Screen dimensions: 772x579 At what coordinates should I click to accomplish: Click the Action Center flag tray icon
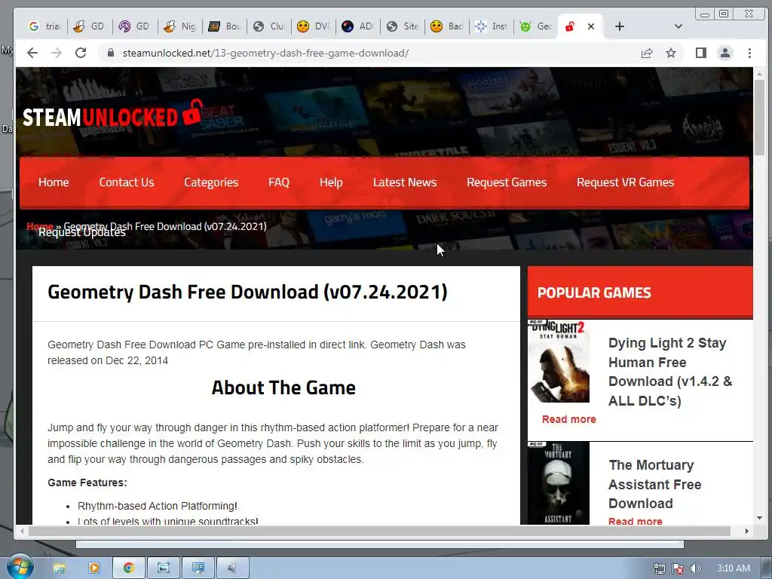click(678, 568)
